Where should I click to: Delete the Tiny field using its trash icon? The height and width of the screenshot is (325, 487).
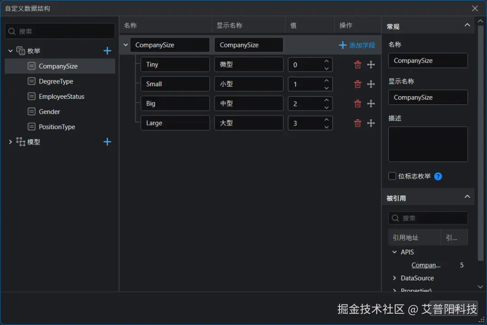(357, 65)
